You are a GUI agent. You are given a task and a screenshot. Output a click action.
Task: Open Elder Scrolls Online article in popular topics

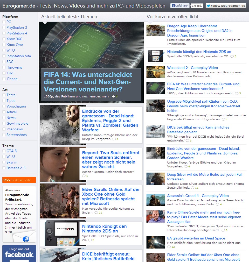coord(111,196)
